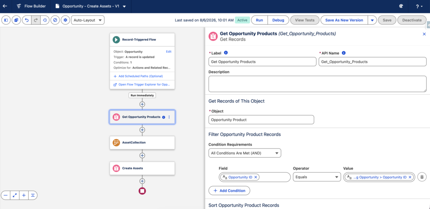Open version history clock icon

(45, 20)
